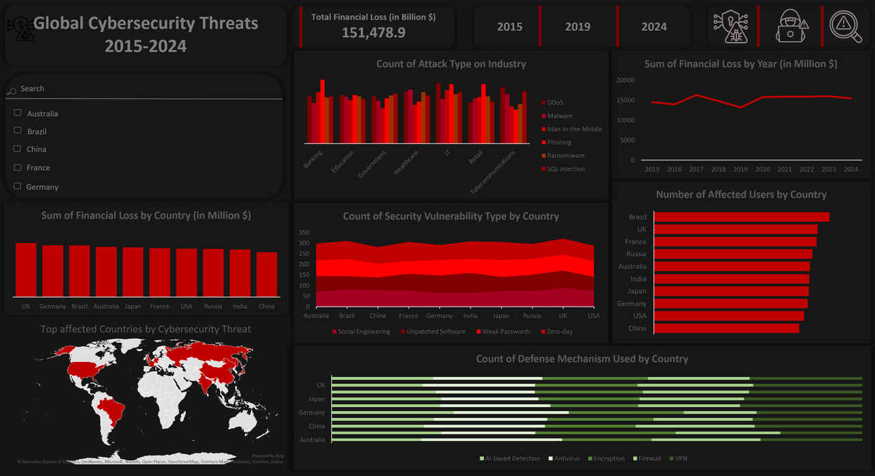Image resolution: width=875 pixels, height=476 pixels.
Task: Click the Telecommunications axis label
Action: [x=493, y=172]
